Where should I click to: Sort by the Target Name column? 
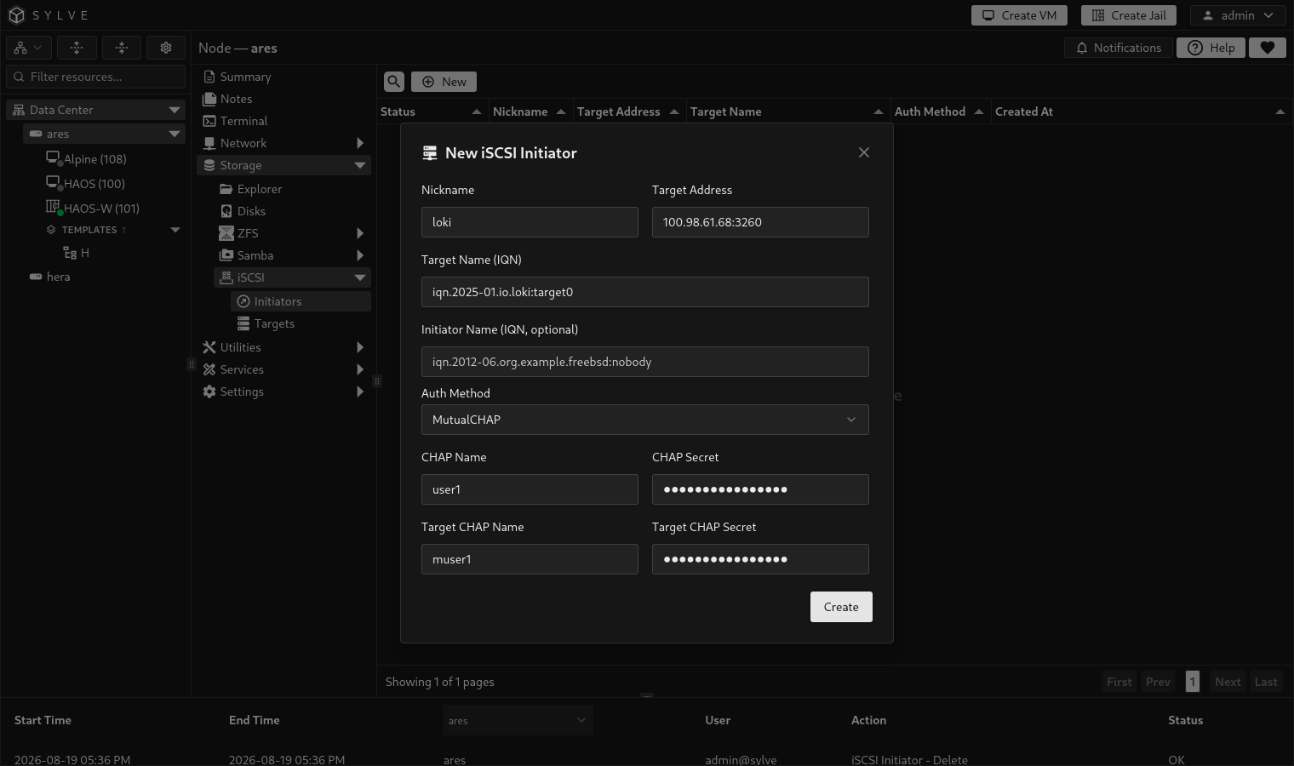[787, 111]
